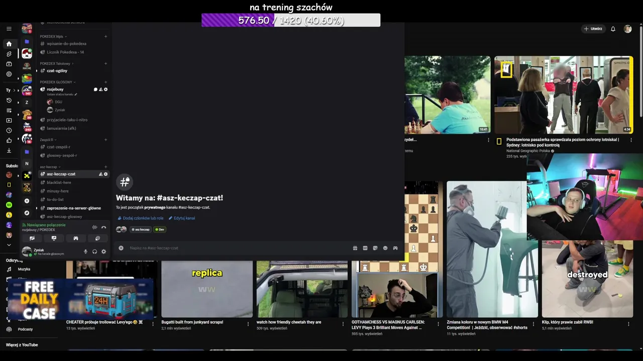Create invite for asz-keczap-czat channel

pos(100,174)
